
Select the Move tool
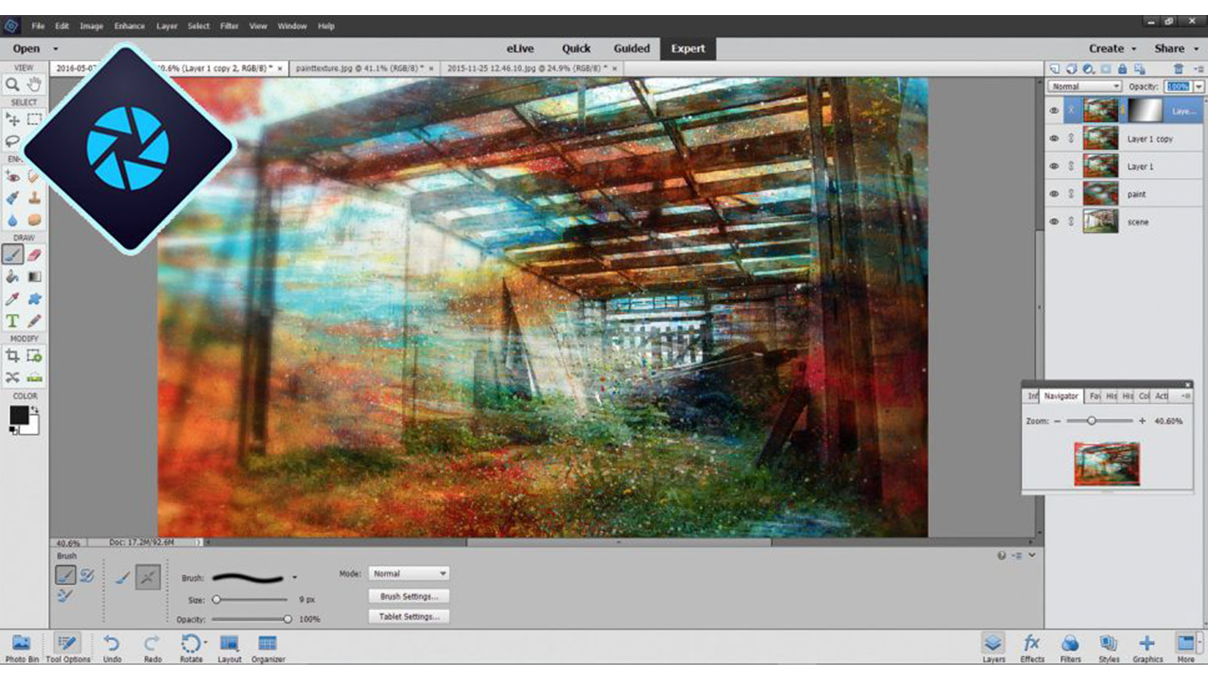[x=13, y=119]
